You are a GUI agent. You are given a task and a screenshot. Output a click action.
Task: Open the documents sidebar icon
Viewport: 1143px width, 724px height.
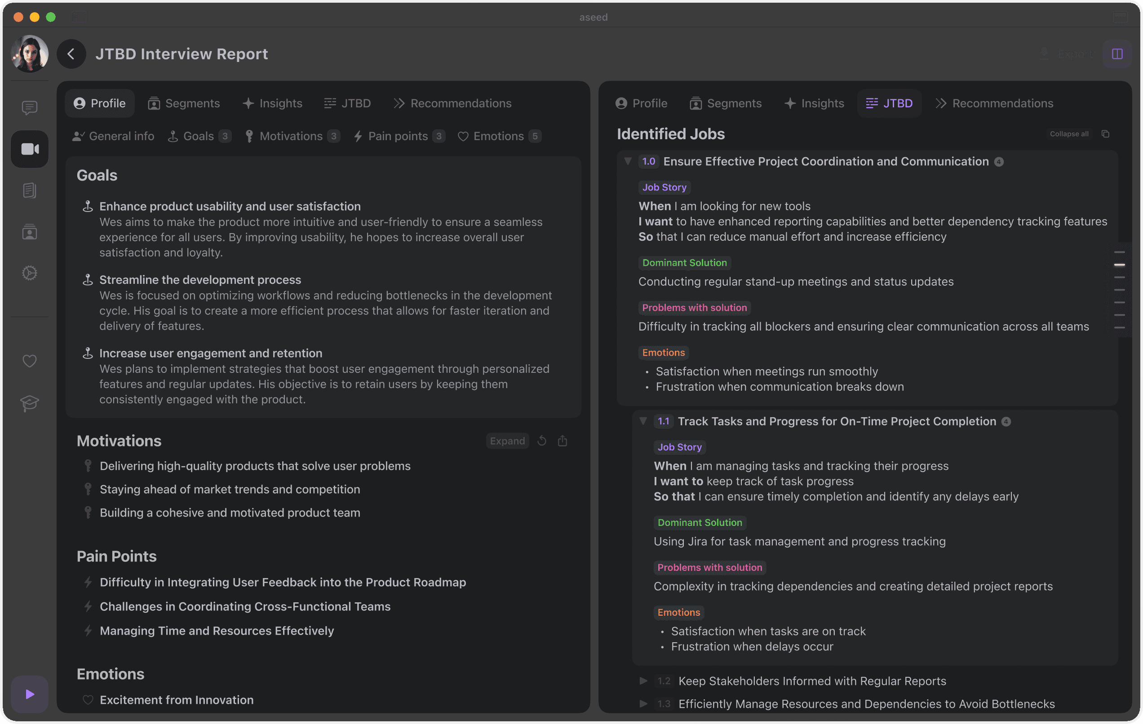click(30, 191)
